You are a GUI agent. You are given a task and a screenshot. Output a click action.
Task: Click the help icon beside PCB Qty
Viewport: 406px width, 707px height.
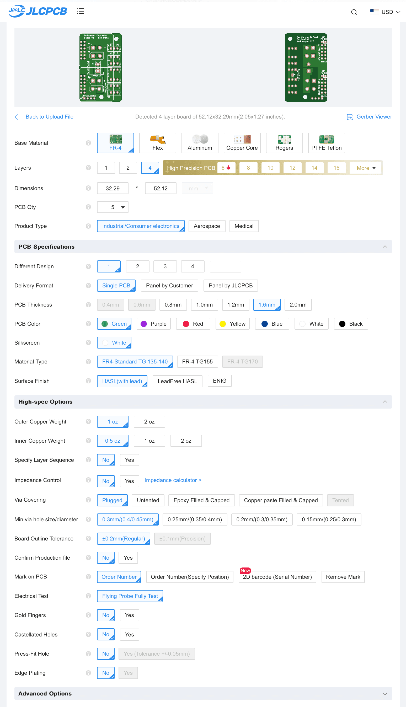88,207
